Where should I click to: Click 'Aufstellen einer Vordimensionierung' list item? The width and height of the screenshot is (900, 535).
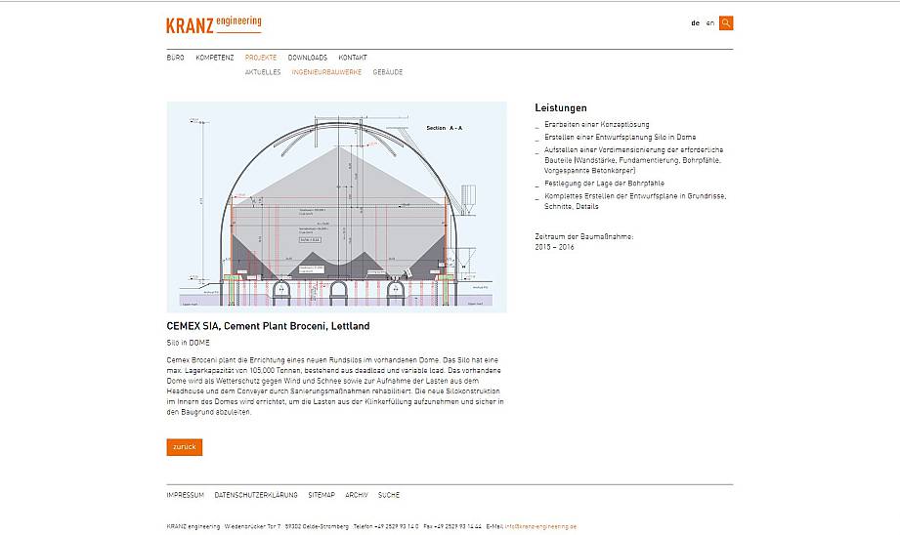[x=633, y=160]
